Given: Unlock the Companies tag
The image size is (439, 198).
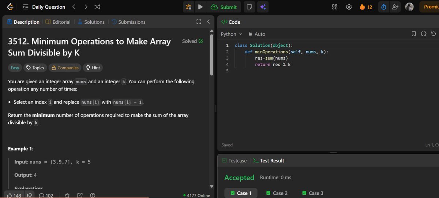Looking at the screenshot, I should [x=65, y=68].
